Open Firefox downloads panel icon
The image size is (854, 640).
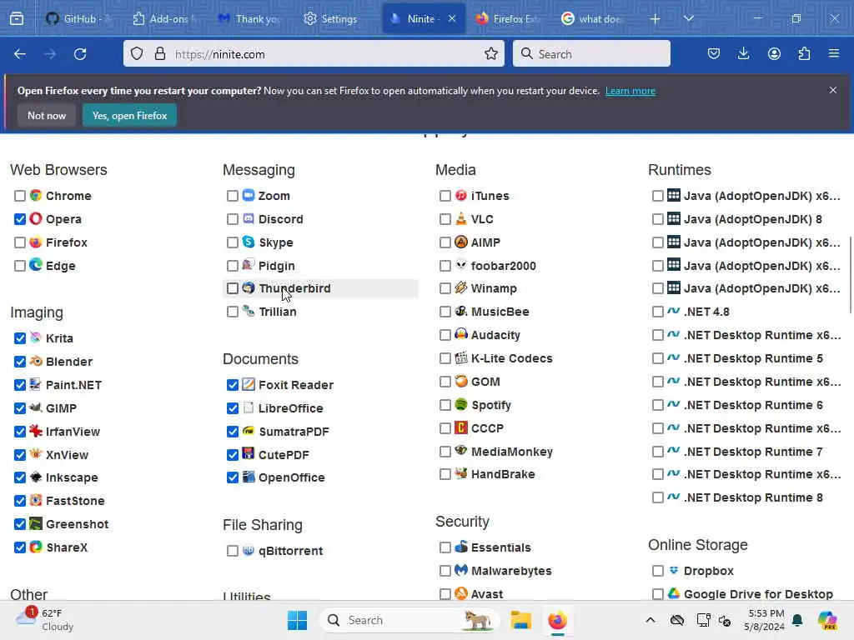coord(743,53)
